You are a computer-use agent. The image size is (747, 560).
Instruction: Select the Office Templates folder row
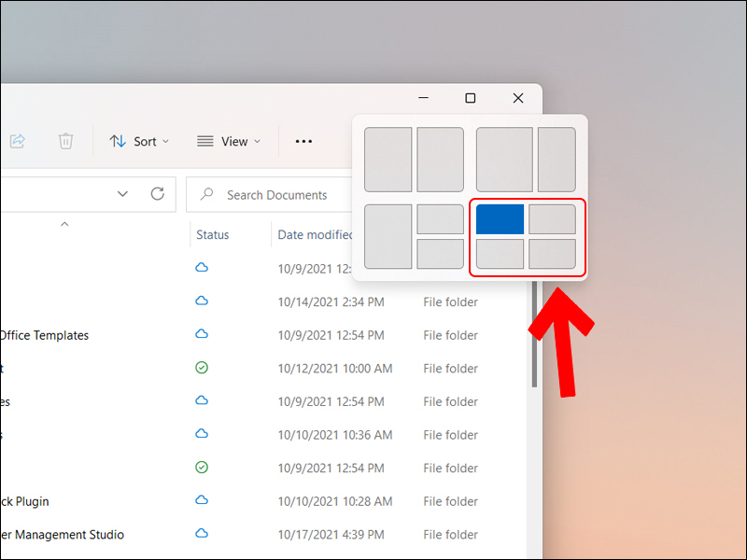(x=45, y=335)
